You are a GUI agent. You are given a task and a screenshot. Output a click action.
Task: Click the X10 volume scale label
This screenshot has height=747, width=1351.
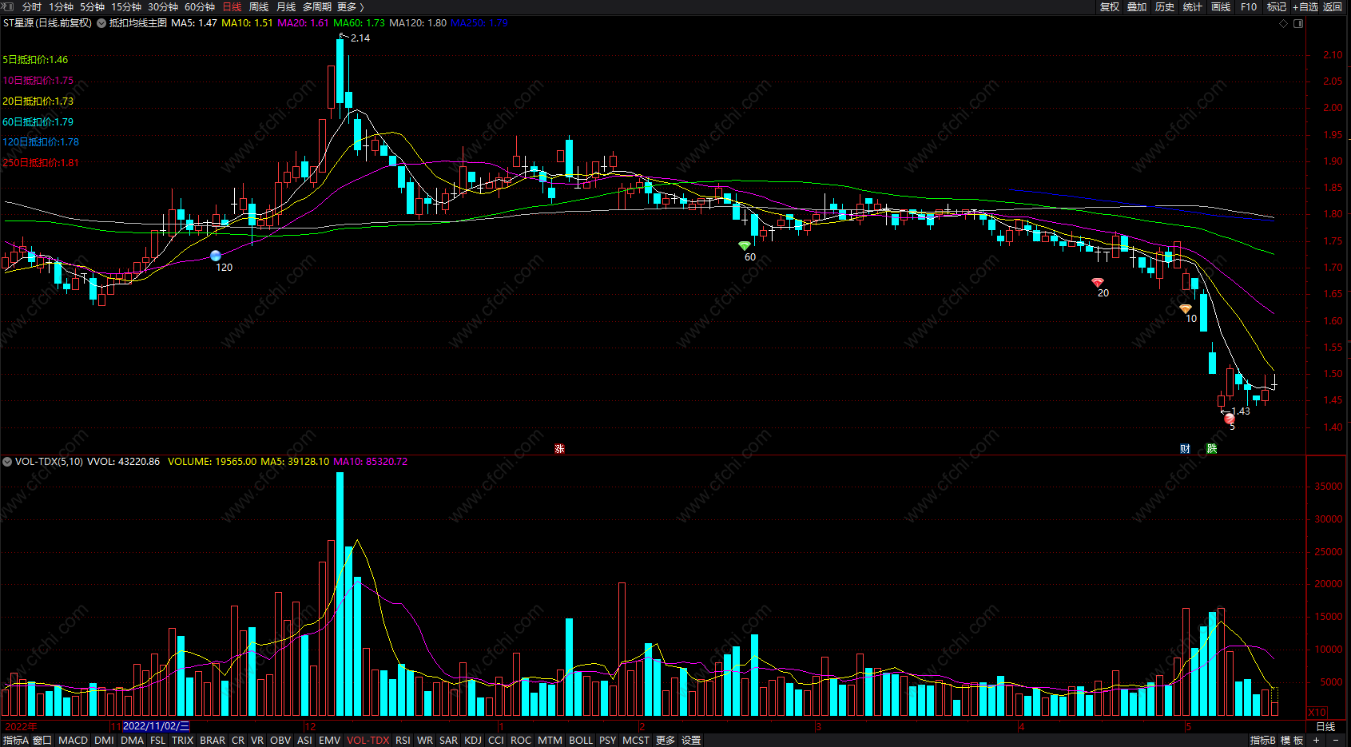[1317, 712]
